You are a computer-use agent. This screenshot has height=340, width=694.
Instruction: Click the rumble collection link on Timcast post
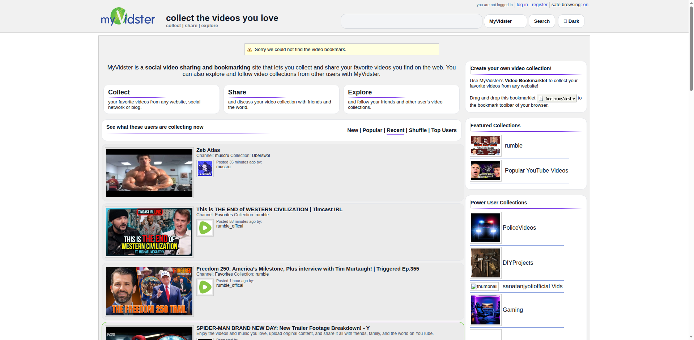pos(262,215)
